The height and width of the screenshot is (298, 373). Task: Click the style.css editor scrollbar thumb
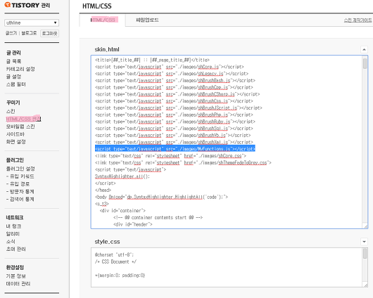point(365,254)
